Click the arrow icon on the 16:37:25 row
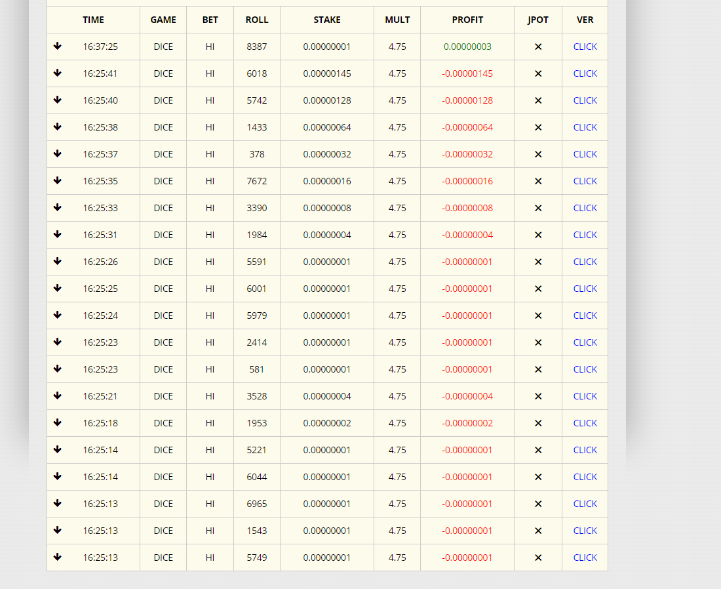Image resolution: width=721 pixels, height=589 pixels. 58,46
